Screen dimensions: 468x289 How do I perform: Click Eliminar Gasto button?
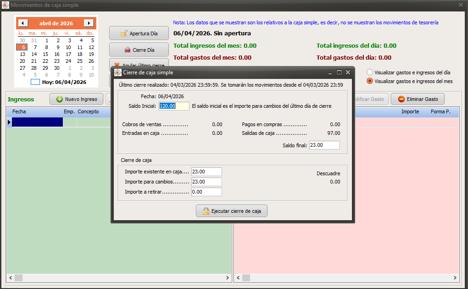click(418, 99)
